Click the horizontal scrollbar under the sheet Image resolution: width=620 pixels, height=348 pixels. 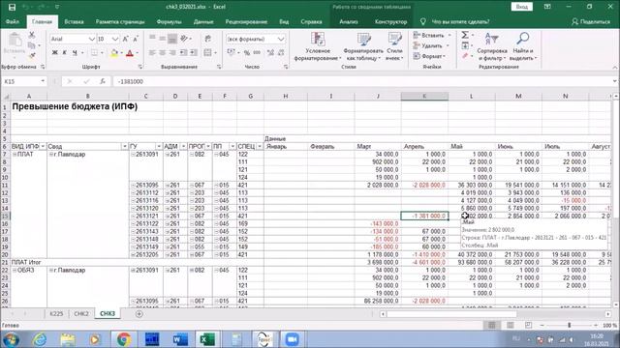click(451, 314)
